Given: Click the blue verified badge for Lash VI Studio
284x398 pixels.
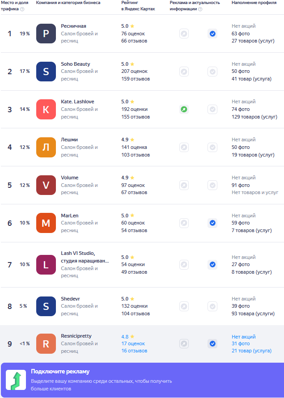Looking at the screenshot, I should pos(212,264).
